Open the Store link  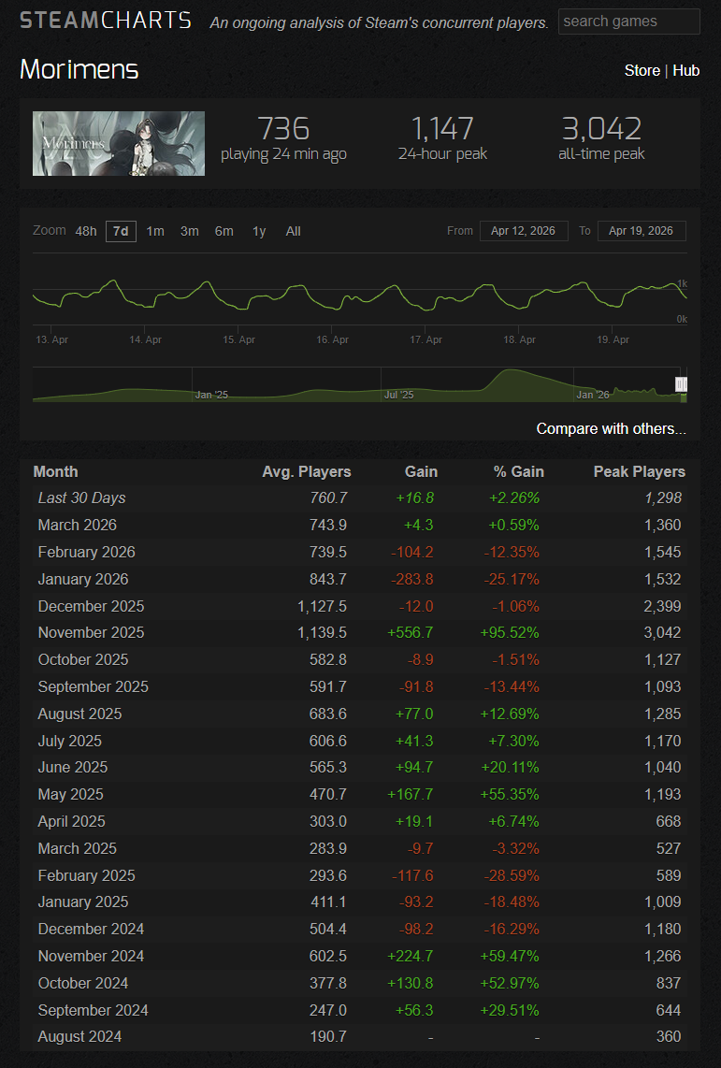pyautogui.click(x=642, y=70)
